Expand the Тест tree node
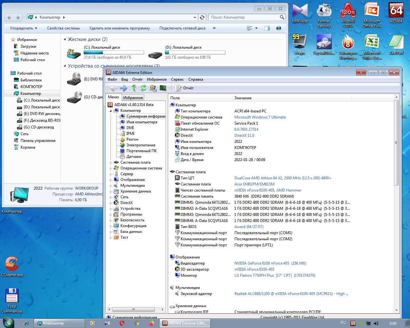 (111, 237)
